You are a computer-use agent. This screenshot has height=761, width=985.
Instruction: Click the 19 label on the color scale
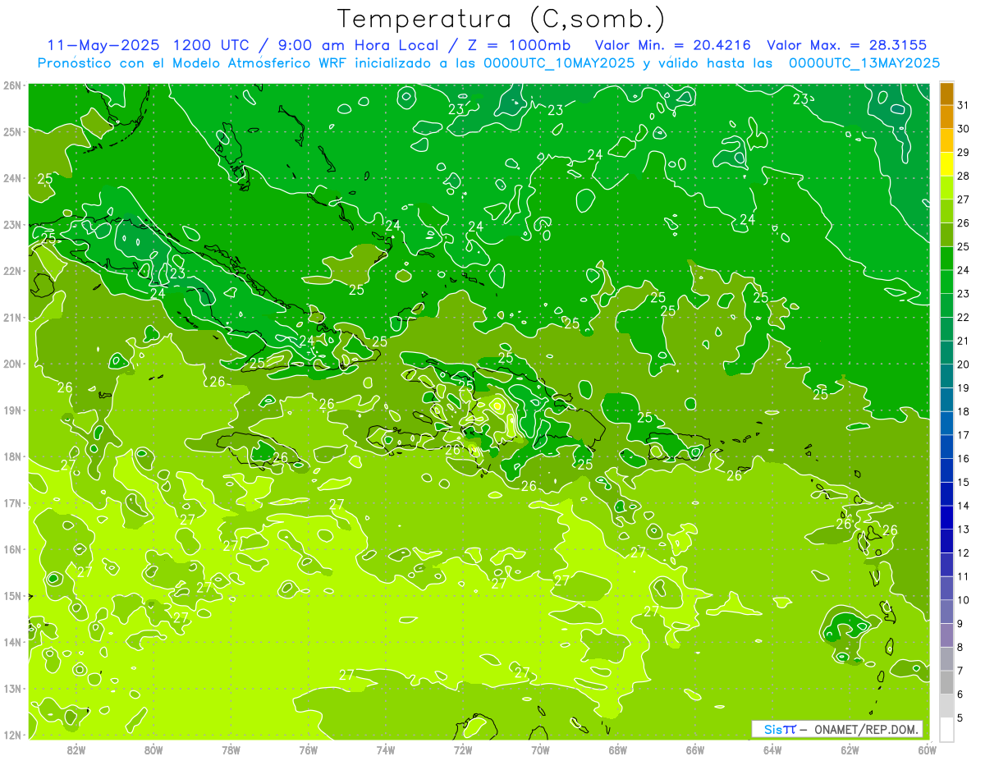tap(964, 387)
